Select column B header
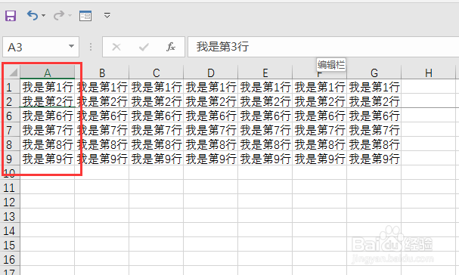This screenshot has width=459, height=275. tap(101, 73)
